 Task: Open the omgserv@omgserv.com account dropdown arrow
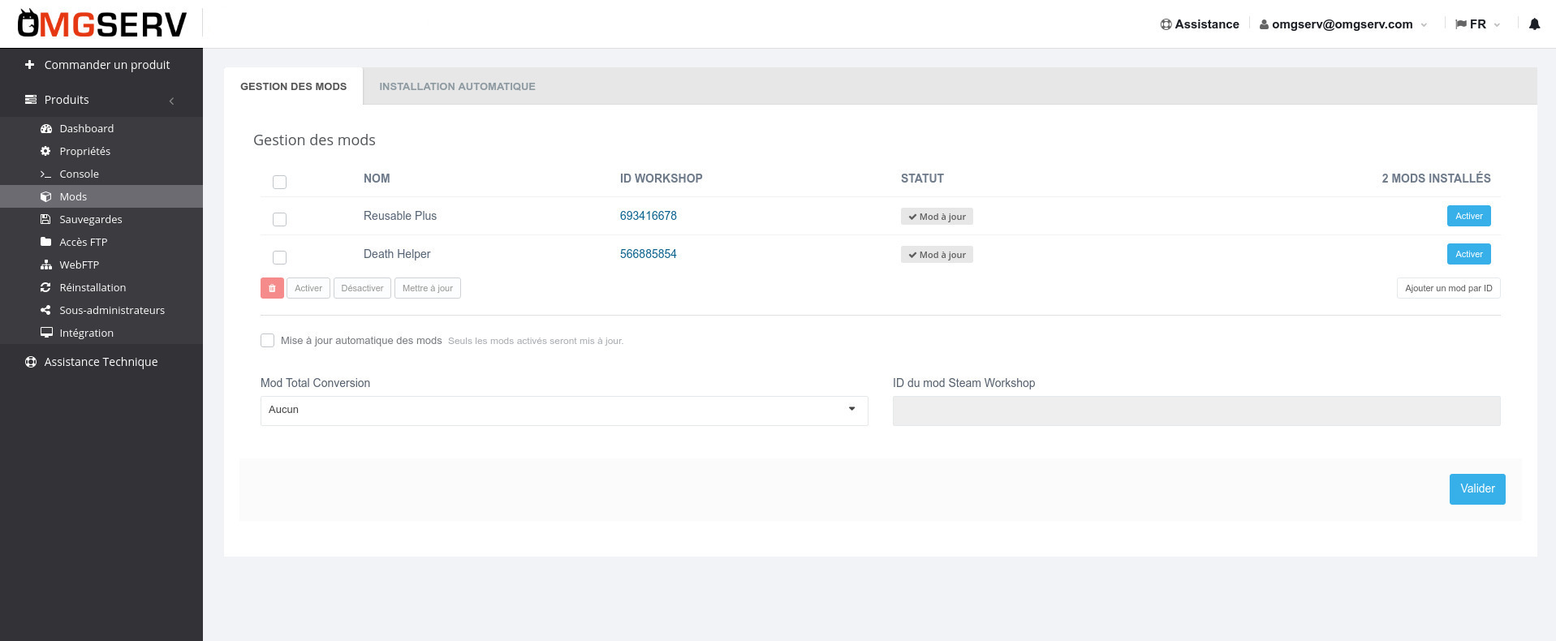click(1424, 25)
